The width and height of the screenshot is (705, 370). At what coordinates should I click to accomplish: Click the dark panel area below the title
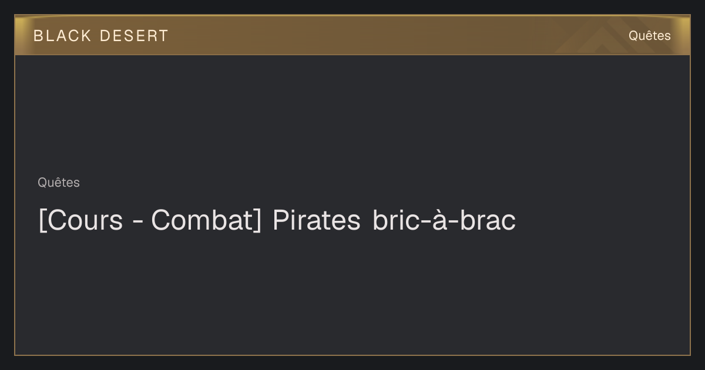click(352, 294)
